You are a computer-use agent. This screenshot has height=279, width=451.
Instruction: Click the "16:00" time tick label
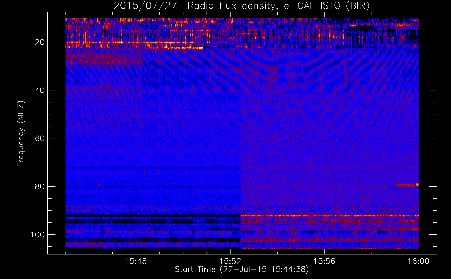click(x=418, y=261)
